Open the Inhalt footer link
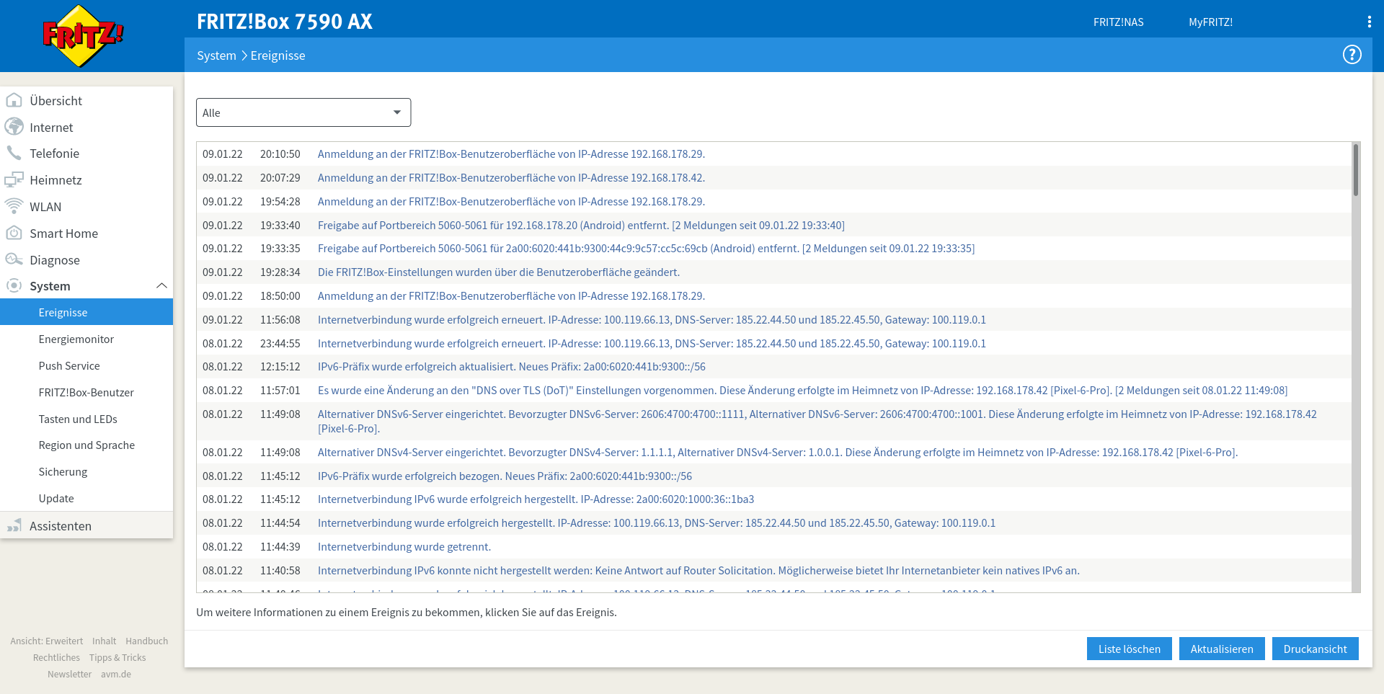The width and height of the screenshot is (1384, 694). click(104, 641)
